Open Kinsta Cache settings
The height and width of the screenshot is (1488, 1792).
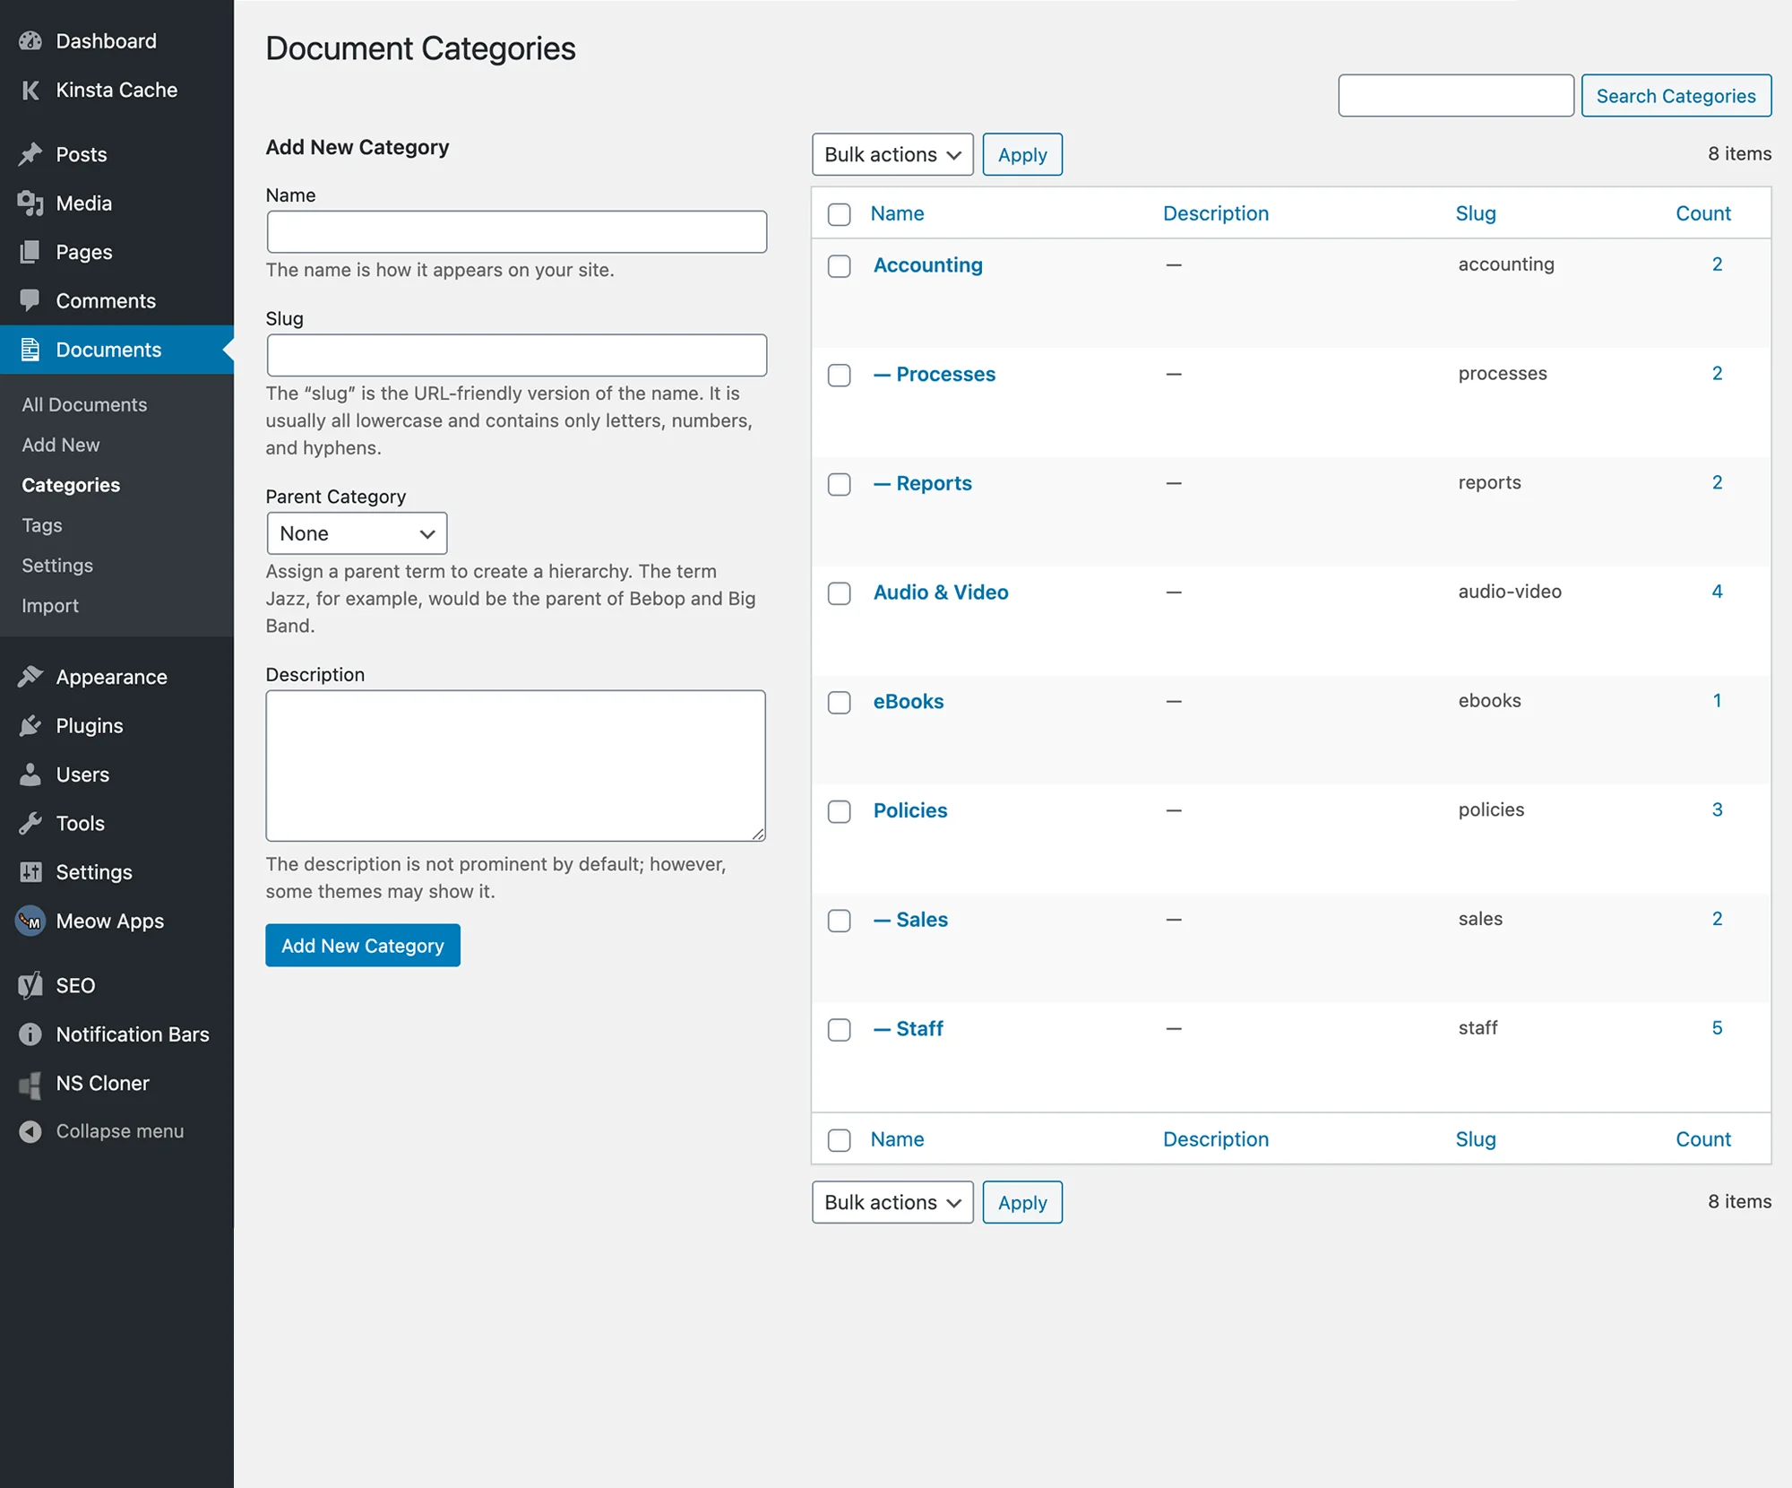point(116,90)
